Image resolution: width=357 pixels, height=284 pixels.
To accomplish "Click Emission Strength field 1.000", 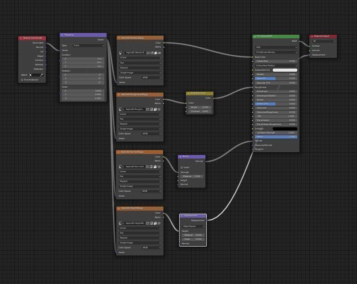I will (x=276, y=133).
